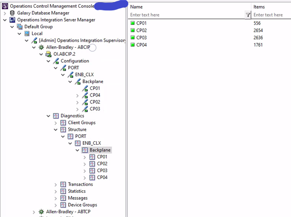This screenshot has width=291, height=217.
Task: Expand the Client Groups node
Action: 55,123
